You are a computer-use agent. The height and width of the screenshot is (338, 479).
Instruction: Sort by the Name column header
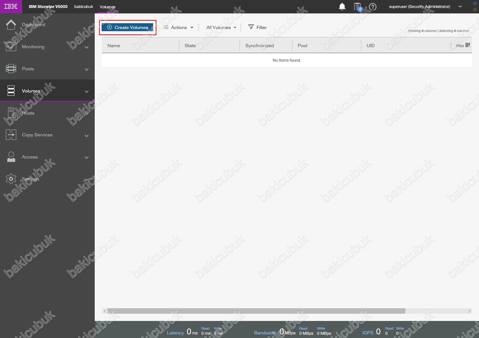click(114, 46)
